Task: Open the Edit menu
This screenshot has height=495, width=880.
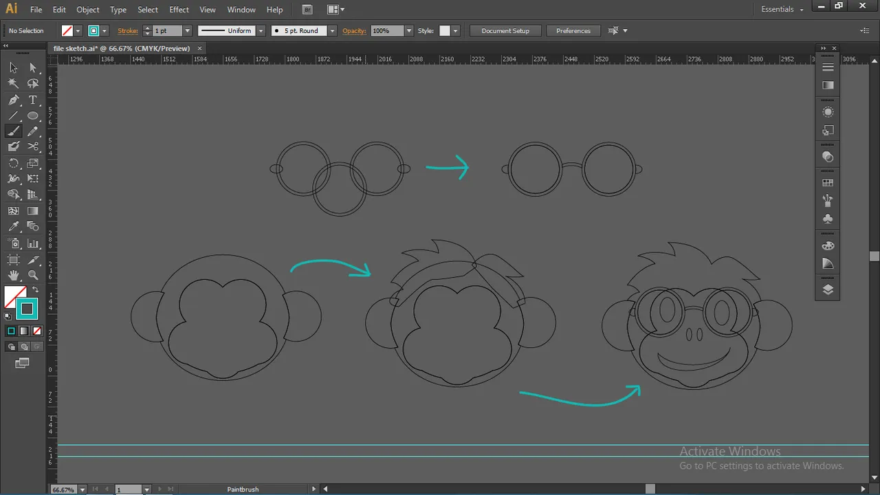Action: click(x=59, y=10)
